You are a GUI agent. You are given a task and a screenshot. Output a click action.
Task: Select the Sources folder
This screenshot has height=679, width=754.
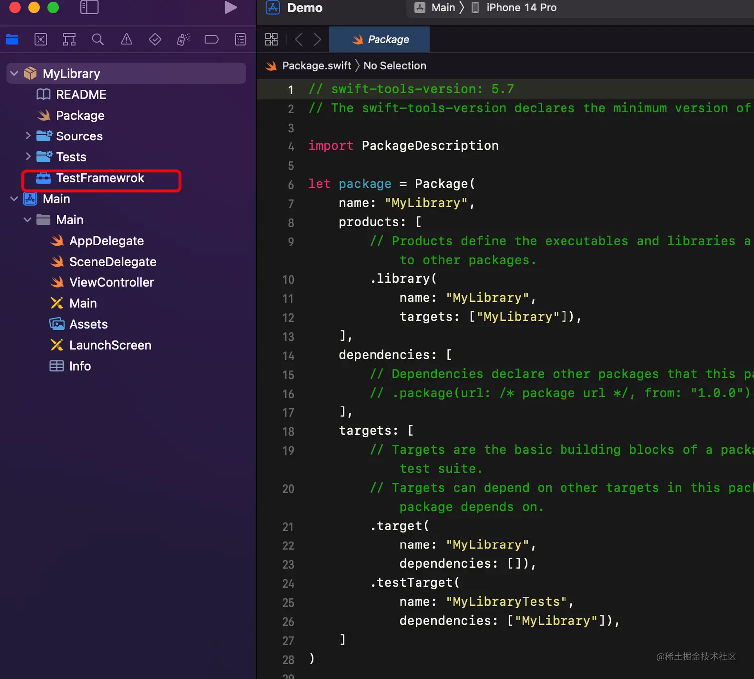[x=79, y=136]
